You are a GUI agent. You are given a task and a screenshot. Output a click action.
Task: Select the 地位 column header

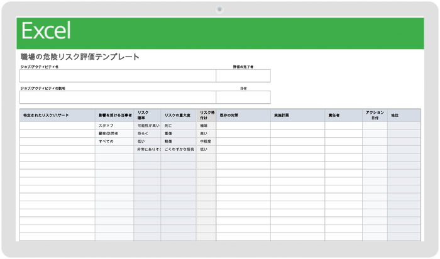click(x=404, y=115)
